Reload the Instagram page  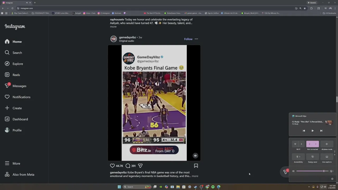point(12,8)
